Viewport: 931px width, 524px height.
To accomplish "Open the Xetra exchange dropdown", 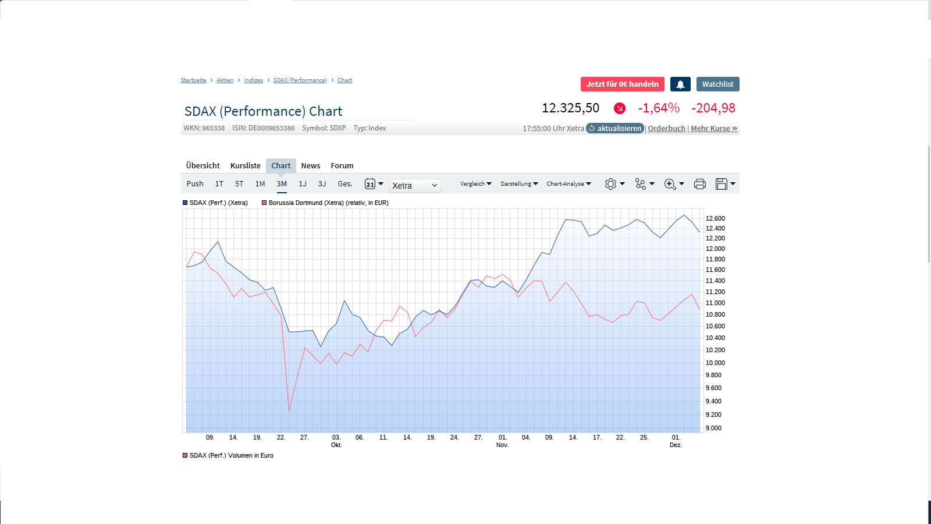I will [415, 185].
